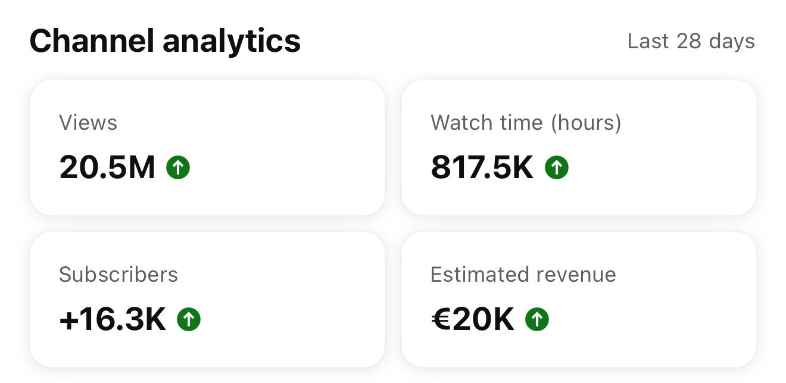Image resolution: width=786 pixels, height=383 pixels.
Task: Click the green up-arrow beside Views
Action: pos(178,167)
